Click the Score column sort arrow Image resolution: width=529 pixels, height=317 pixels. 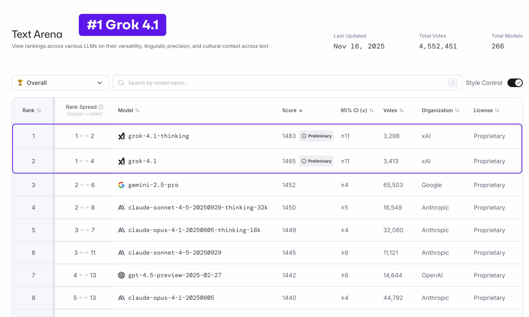pos(302,110)
